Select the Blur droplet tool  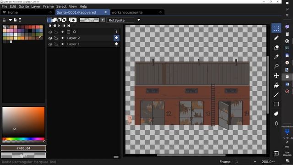[x=276, y=123]
